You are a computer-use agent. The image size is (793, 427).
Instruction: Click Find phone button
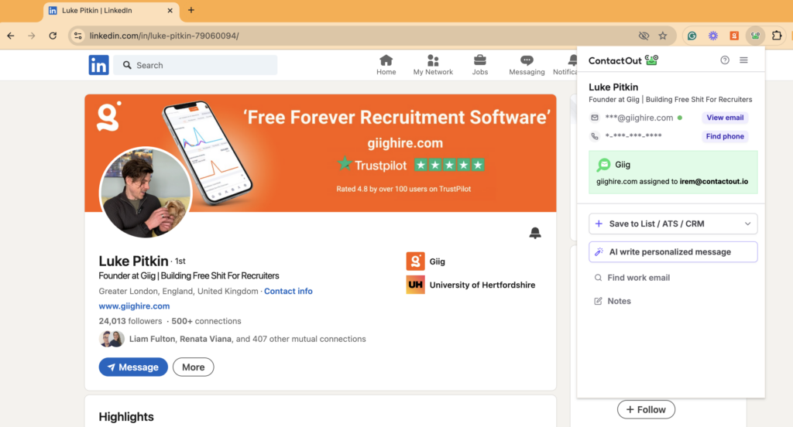(x=725, y=136)
